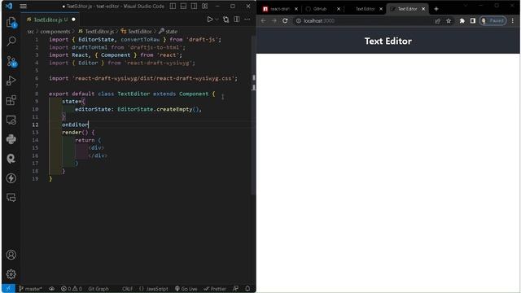Expand the run button dropdown arrow

(217, 20)
